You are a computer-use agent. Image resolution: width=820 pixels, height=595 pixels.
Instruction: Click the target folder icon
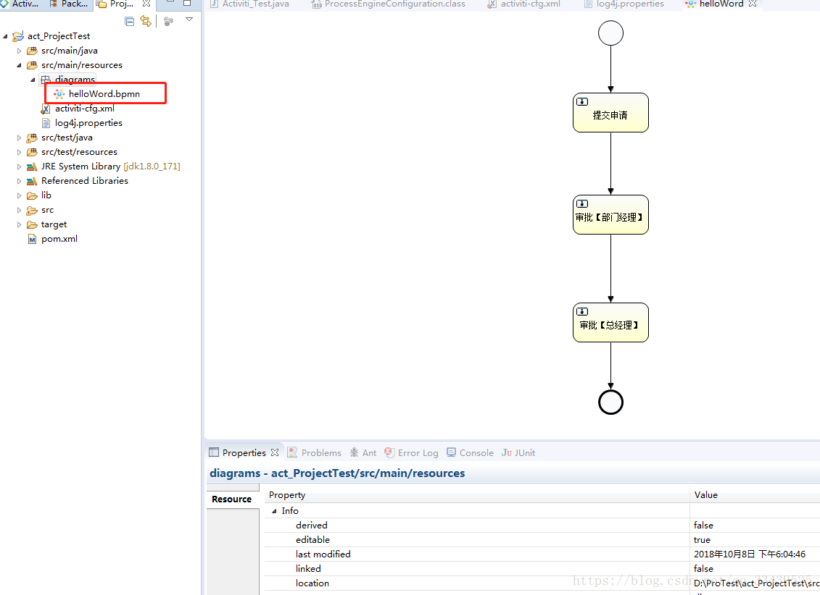point(32,224)
